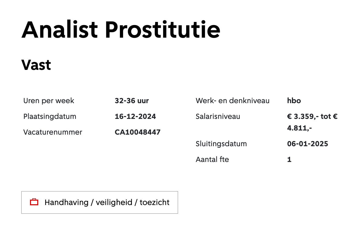Click the Werk- en denkniveau label
363x229 pixels.
[x=232, y=101]
